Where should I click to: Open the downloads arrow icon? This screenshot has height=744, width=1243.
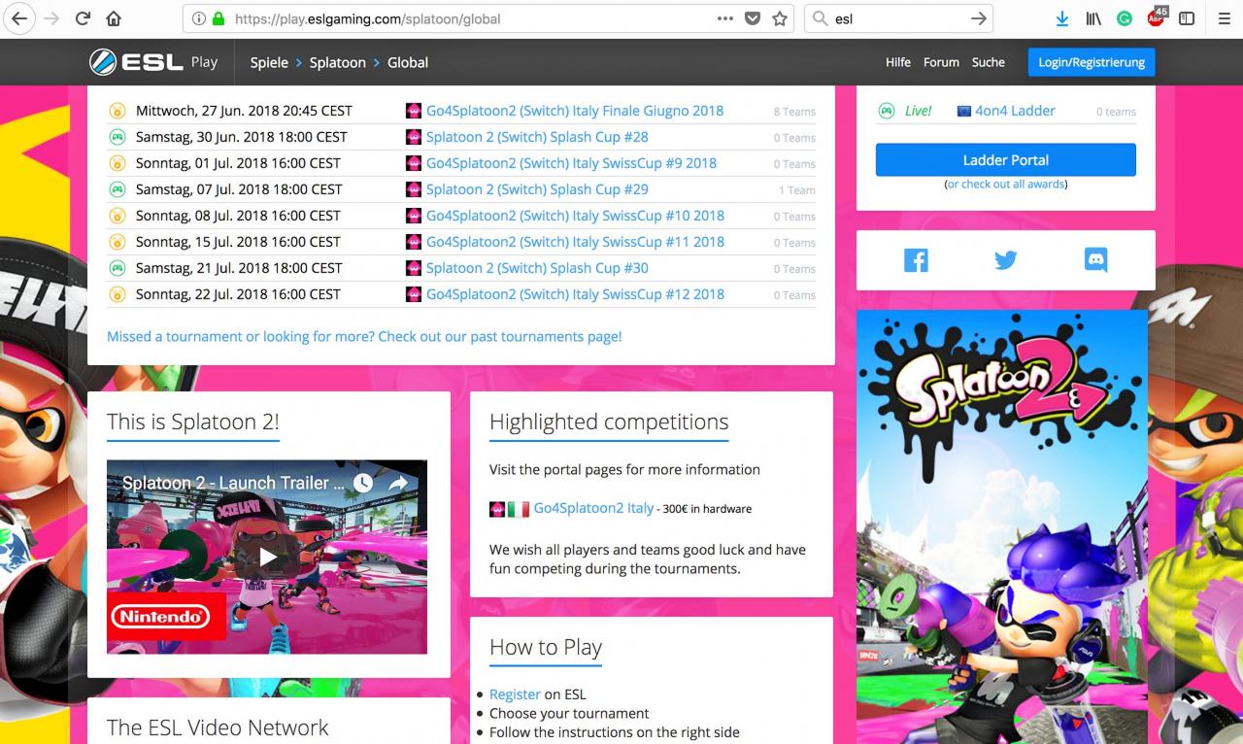[x=1062, y=18]
